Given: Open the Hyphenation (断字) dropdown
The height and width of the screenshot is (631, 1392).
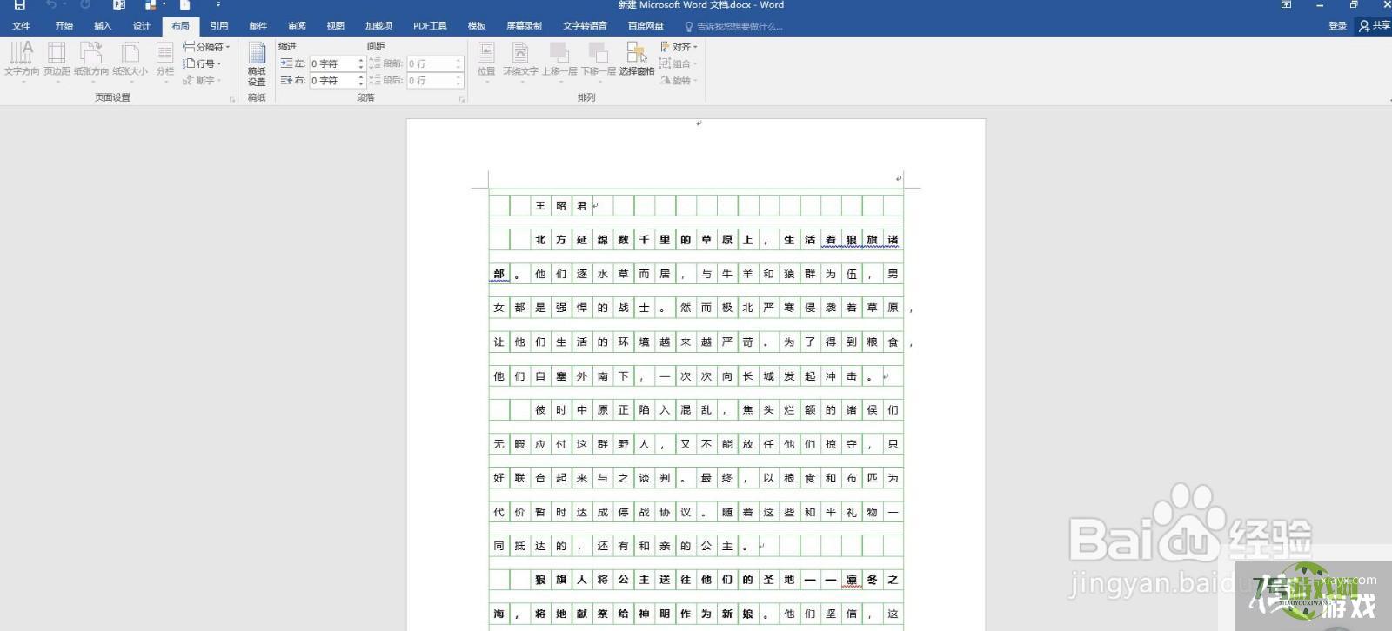Looking at the screenshot, I should (x=203, y=80).
